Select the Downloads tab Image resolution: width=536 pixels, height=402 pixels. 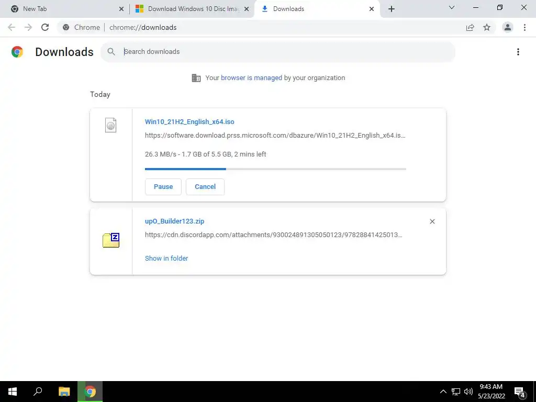pos(317,9)
